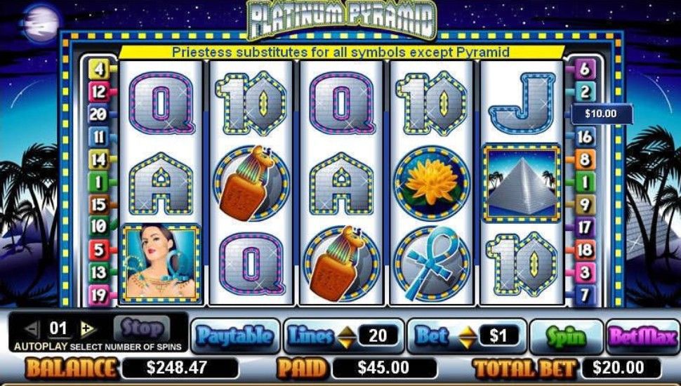The image size is (681, 386).
Task: Click the blue ankh symbol
Action: (432, 264)
